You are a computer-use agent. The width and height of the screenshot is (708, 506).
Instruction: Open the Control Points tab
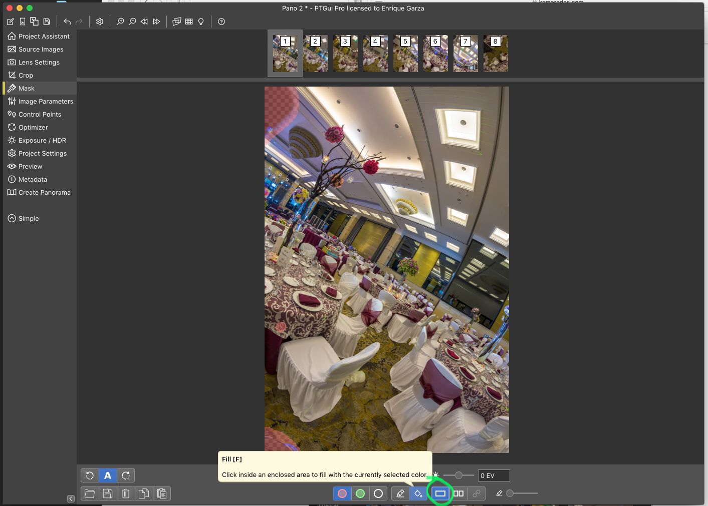(x=40, y=114)
